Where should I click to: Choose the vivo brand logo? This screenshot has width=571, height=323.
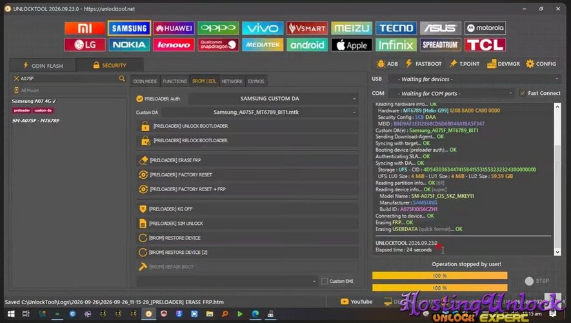pyautogui.click(x=263, y=28)
